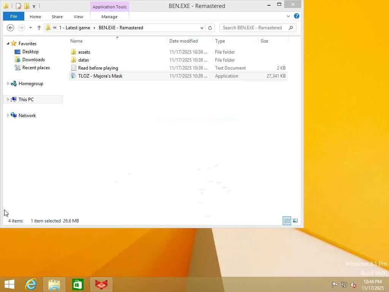The width and height of the screenshot is (389, 292).
Task: Switch to the Home ribbon tab
Action: [35, 17]
